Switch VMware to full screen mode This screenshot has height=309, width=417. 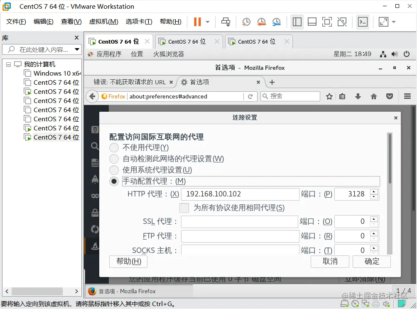[327, 22]
